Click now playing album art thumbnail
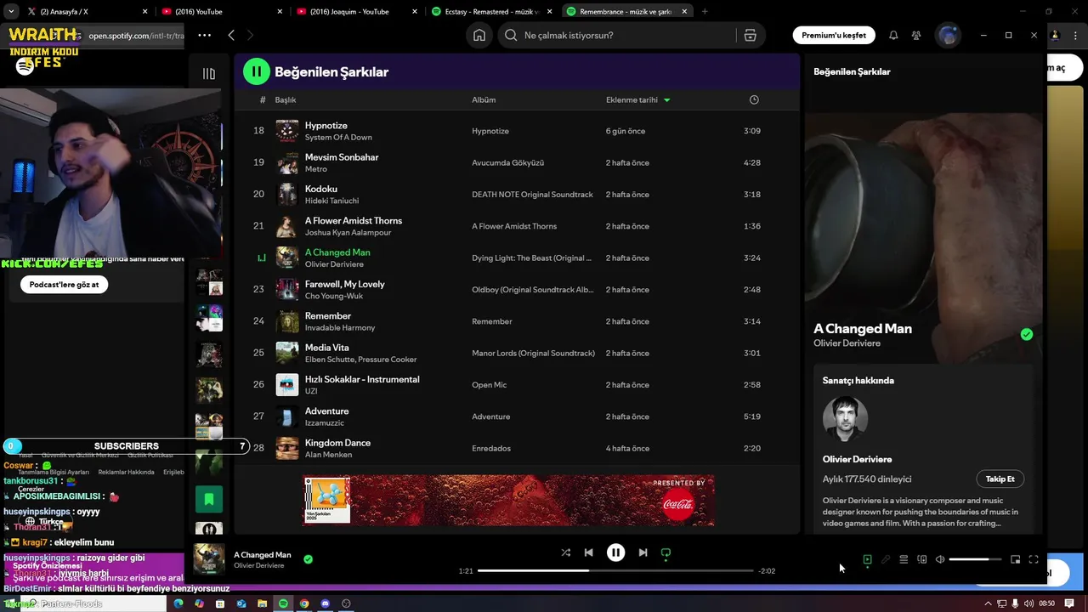This screenshot has height=612, width=1088. (209, 559)
